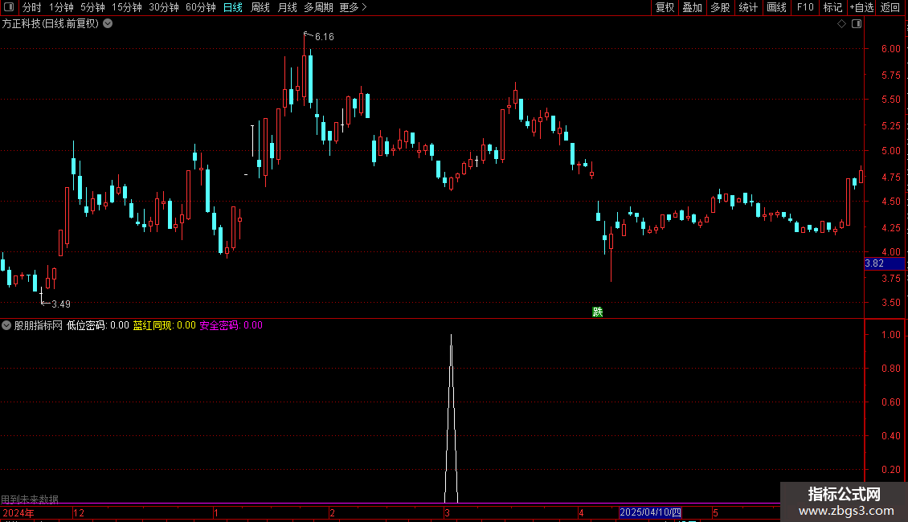Click the 3.82 price tag on axis
Viewport: 908px width, 522px height.
(x=884, y=263)
